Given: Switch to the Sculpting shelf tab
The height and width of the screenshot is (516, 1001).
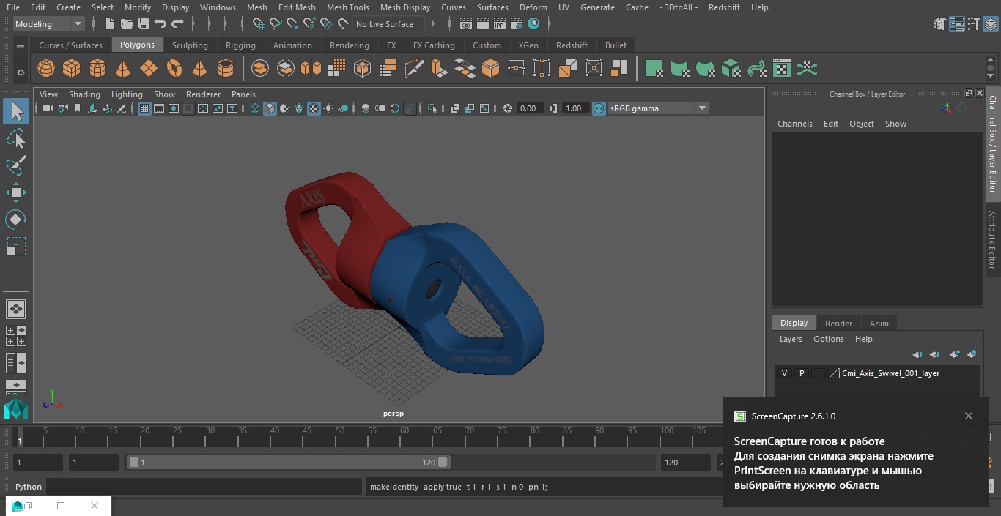Looking at the screenshot, I should pyautogui.click(x=190, y=45).
